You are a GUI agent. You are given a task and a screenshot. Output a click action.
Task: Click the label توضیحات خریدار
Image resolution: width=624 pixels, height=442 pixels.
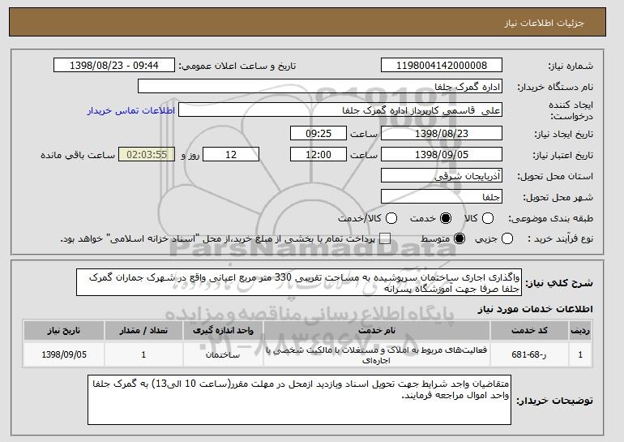pos(555,401)
